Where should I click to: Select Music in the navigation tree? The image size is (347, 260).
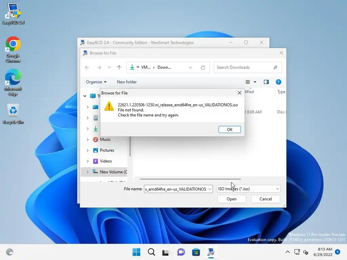point(105,139)
